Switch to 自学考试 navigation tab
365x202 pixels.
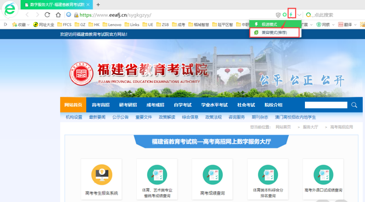[x=182, y=105]
